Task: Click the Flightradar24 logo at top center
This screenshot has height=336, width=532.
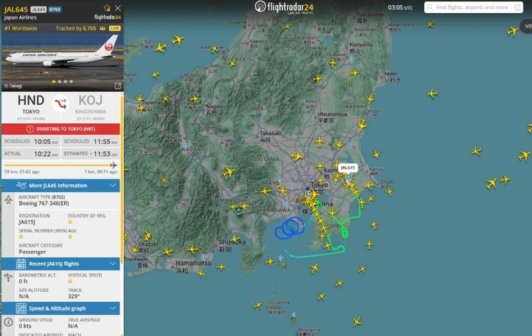Action: click(x=285, y=7)
